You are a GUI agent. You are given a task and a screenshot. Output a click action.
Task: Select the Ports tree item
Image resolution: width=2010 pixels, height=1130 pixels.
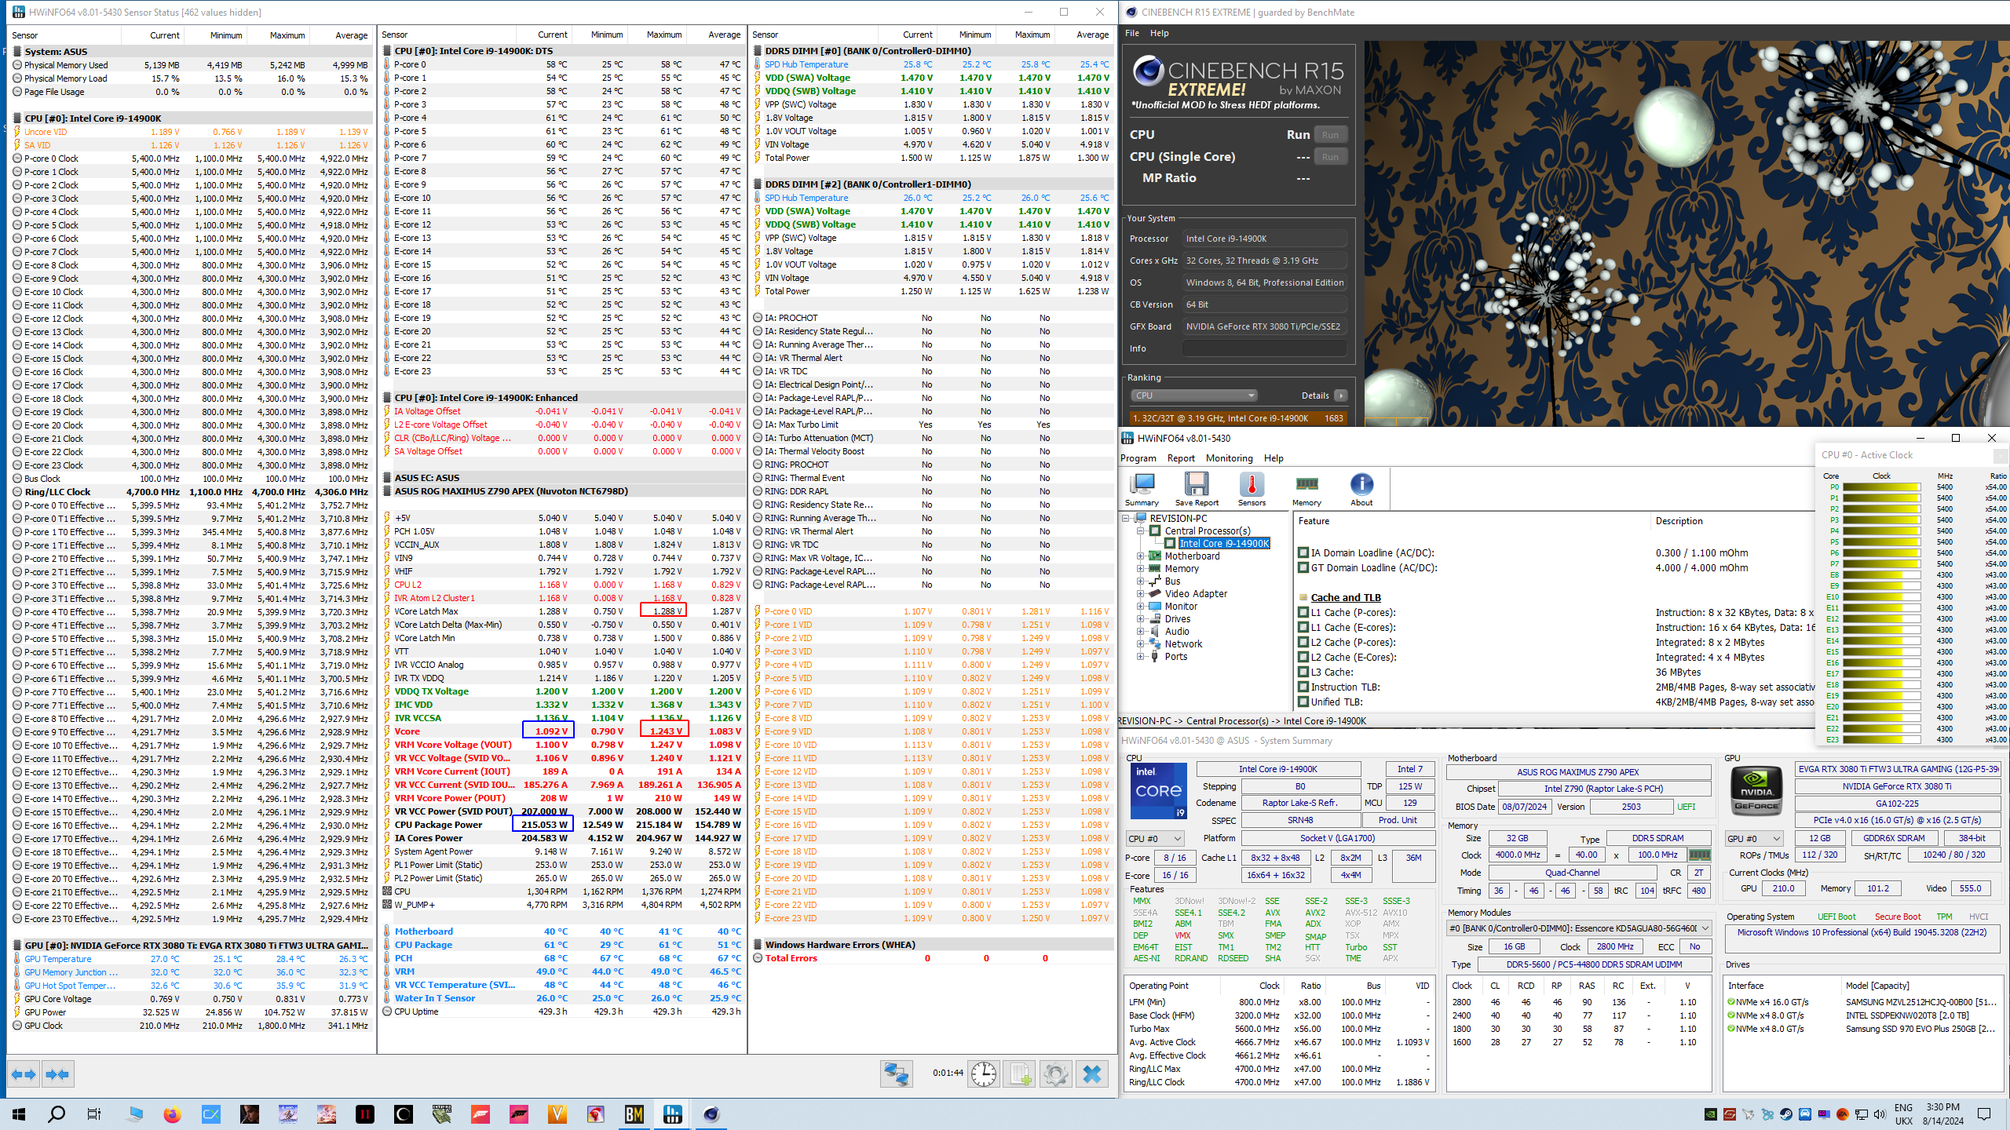coord(1176,657)
